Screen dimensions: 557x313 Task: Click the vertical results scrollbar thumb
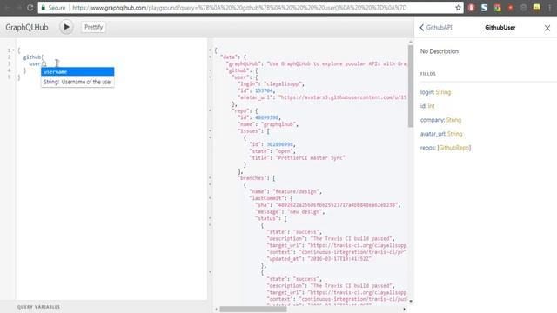pyautogui.click(x=411, y=86)
